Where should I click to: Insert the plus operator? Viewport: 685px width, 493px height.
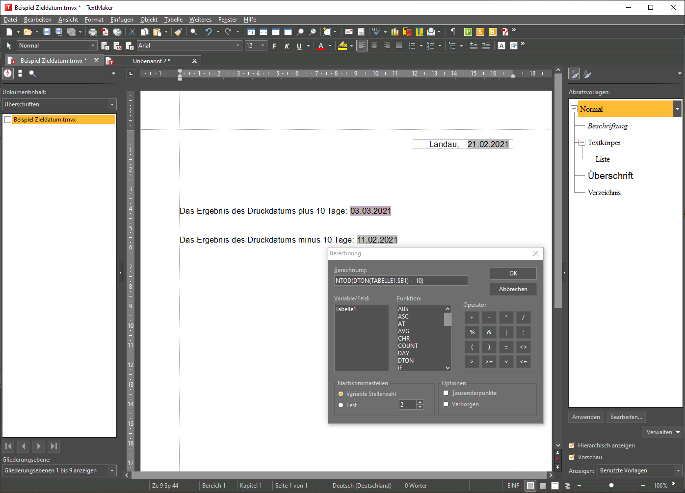coord(472,318)
